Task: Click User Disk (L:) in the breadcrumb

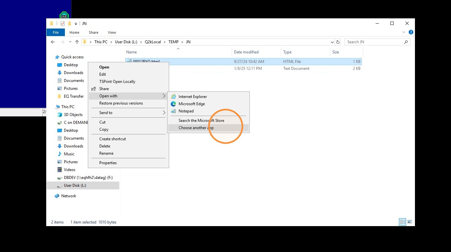Action: (126, 42)
